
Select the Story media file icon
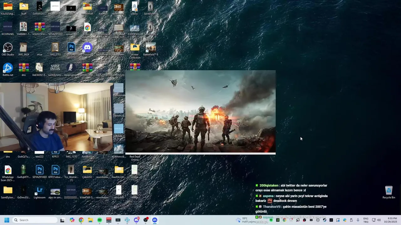click(x=135, y=8)
